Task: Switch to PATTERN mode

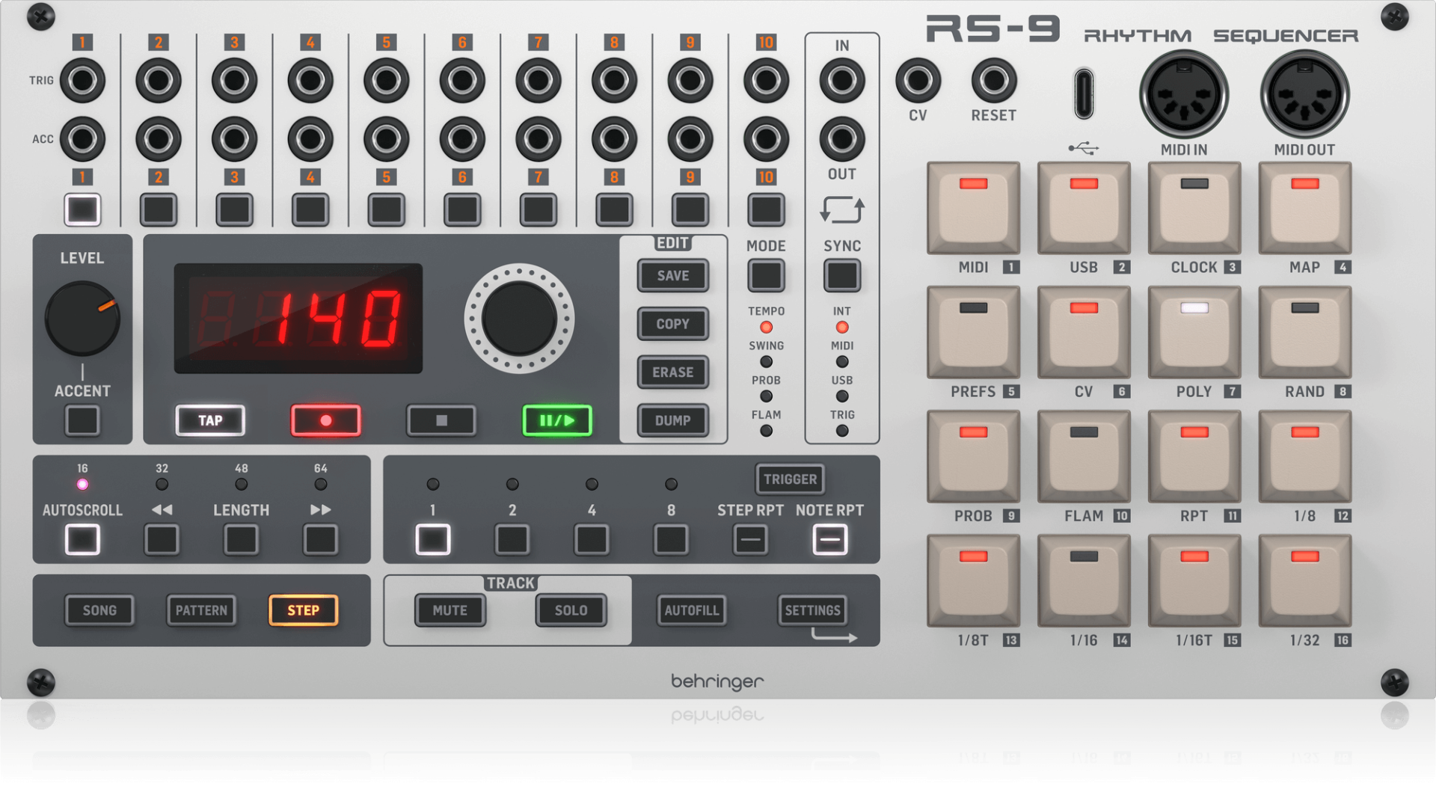Action: tap(201, 610)
